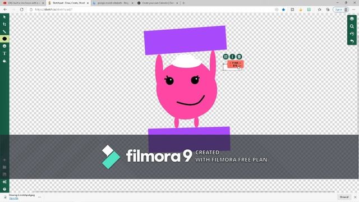This screenshot has width=359, height=202.
Task: Close the downloads bar
Action: coord(355,197)
